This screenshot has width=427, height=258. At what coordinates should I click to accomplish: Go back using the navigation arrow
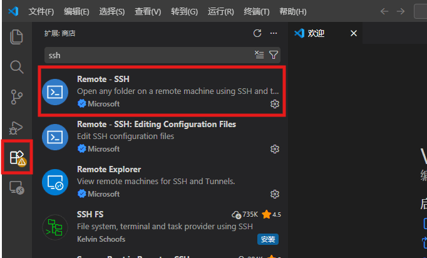384,11
